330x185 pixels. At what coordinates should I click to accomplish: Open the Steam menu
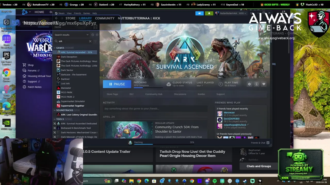point(61,13)
